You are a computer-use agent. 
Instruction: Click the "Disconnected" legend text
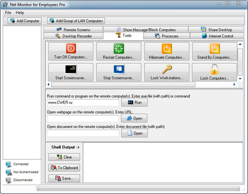[x=23, y=180]
